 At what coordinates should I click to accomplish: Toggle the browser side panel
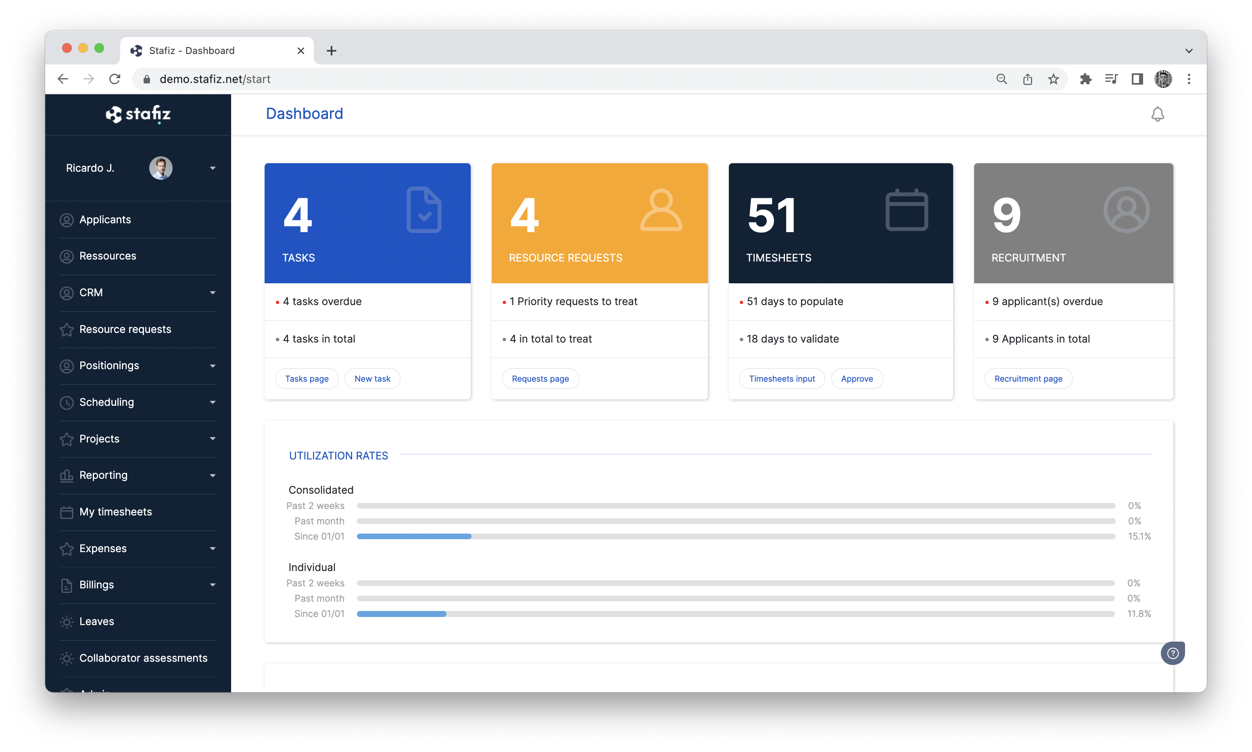pos(1137,79)
